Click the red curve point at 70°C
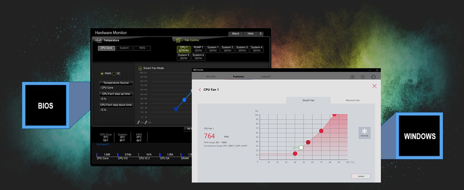The height and width of the screenshot is (190, 464). point(321,131)
